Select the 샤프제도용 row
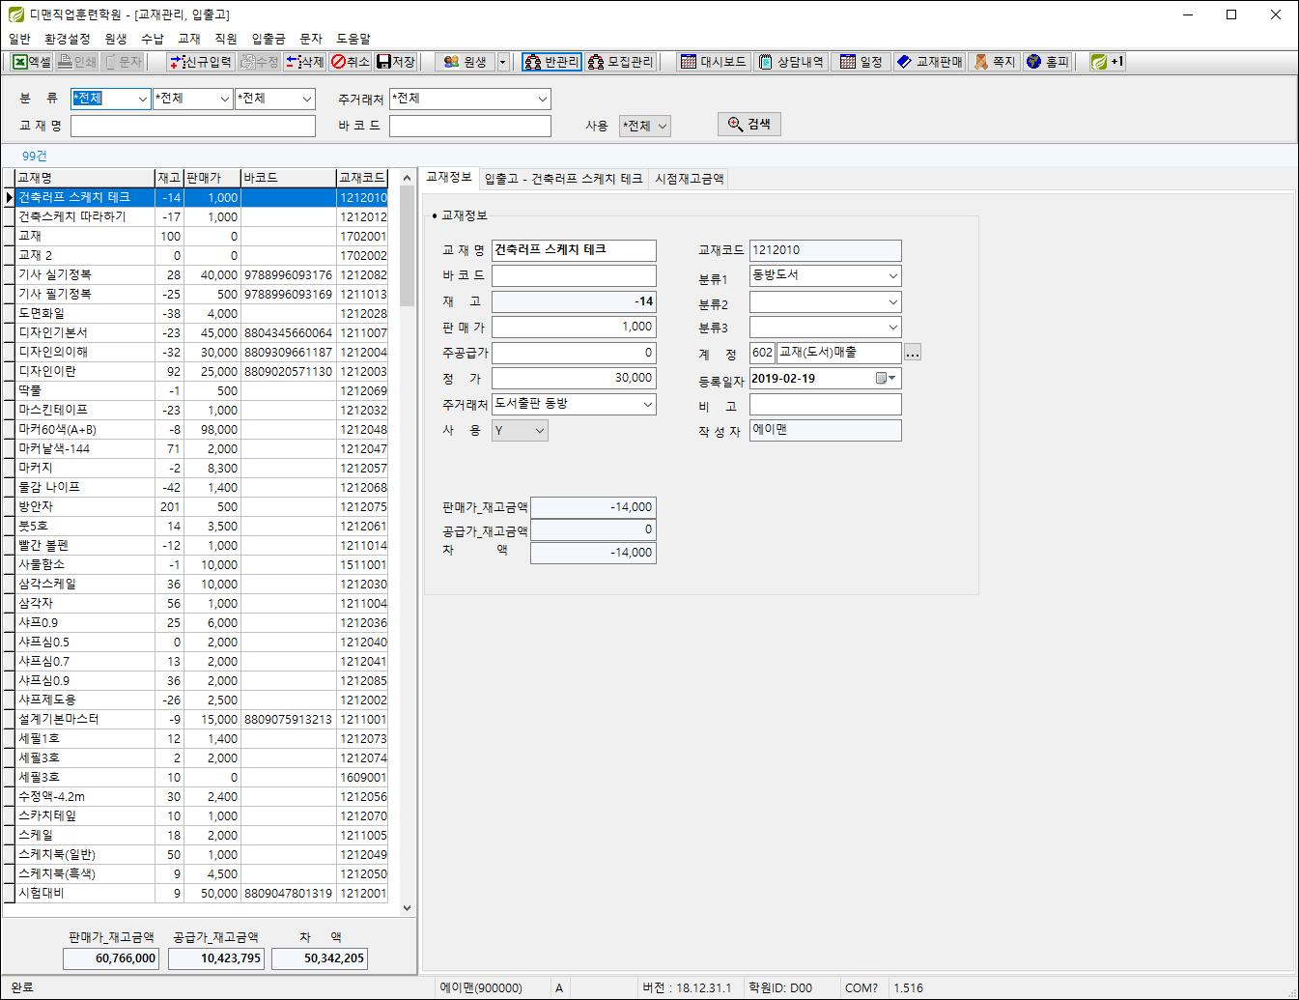Screen dimensions: 1299x1000 (x=202, y=700)
